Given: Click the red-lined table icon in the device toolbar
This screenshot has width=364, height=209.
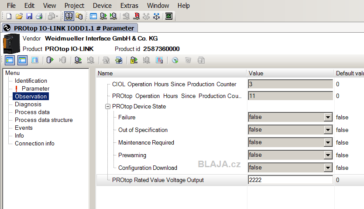Looking at the screenshot, I should point(159,60).
